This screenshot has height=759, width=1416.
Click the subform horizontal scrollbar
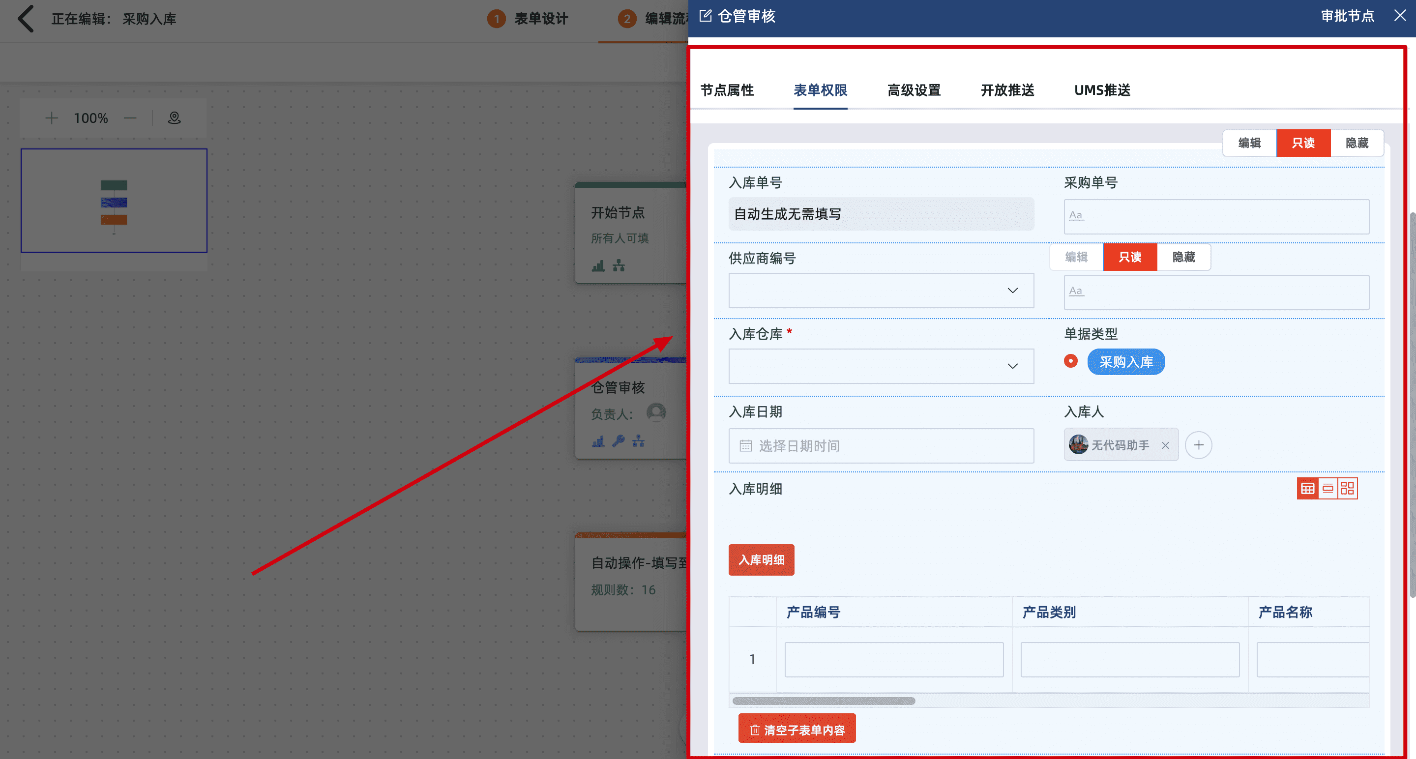tap(824, 701)
